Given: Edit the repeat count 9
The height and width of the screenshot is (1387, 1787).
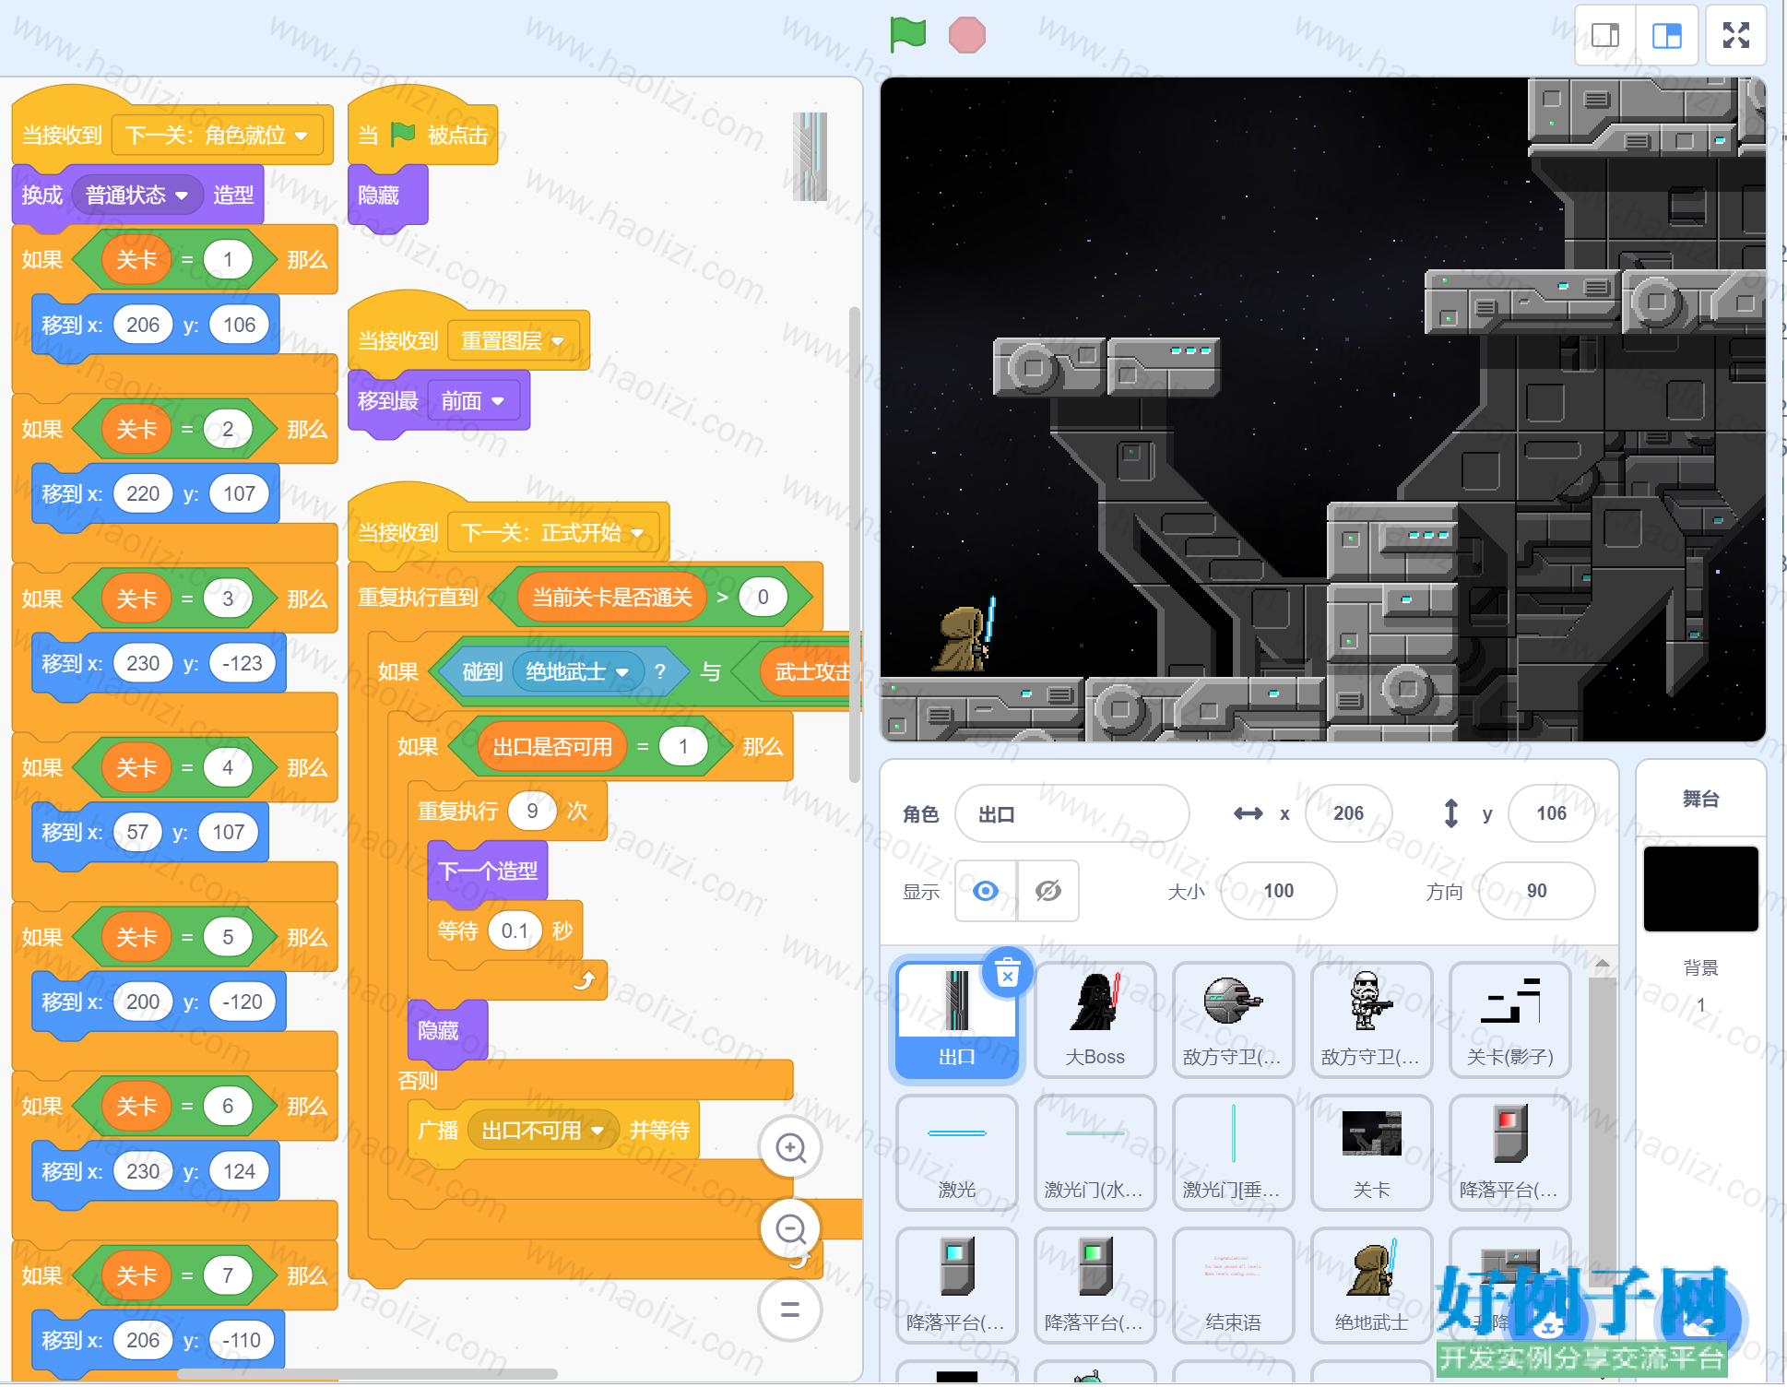Looking at the screenshot, I should [532, 812].
